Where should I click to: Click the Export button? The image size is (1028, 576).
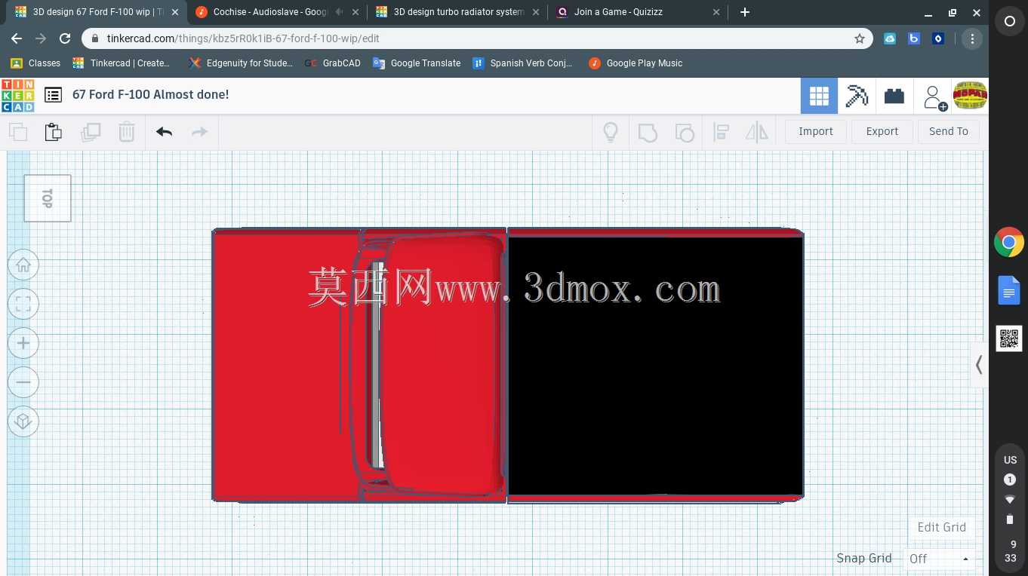[x=882, y=131]
